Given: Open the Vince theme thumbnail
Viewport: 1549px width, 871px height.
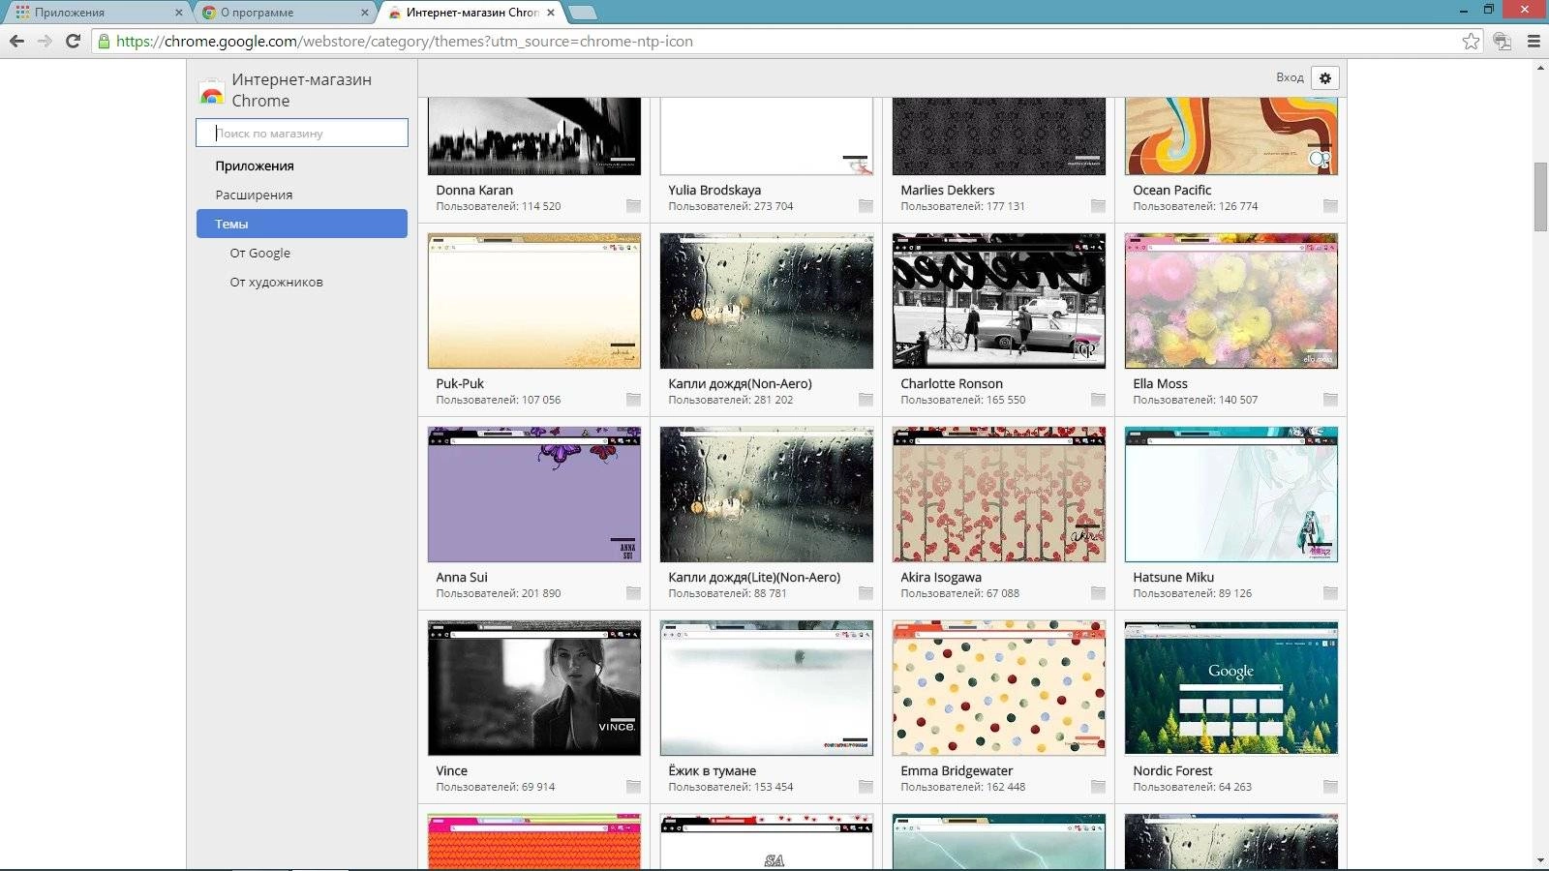Looking at the screenshot, I should point(534,688).
